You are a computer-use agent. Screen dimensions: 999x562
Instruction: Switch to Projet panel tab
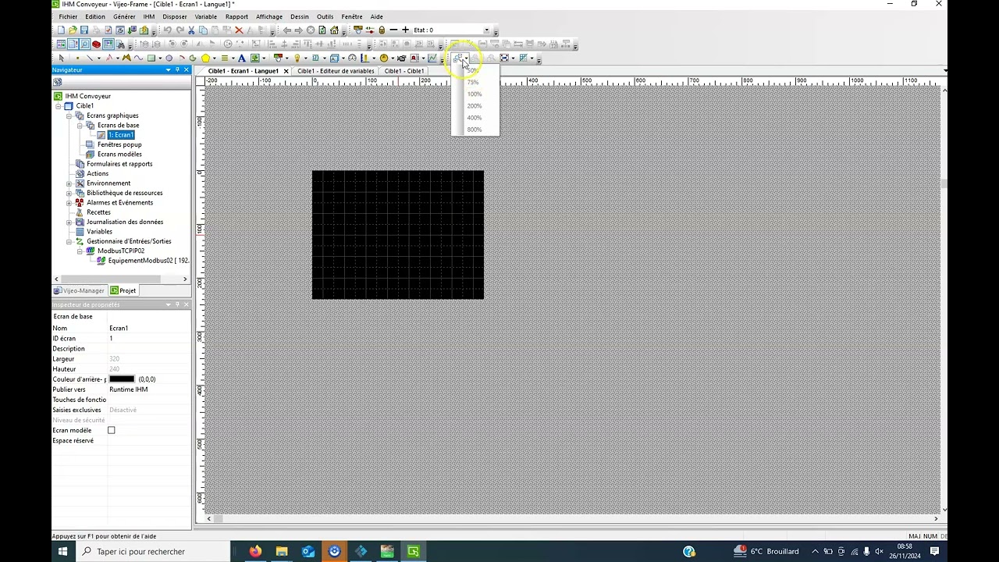123,290
